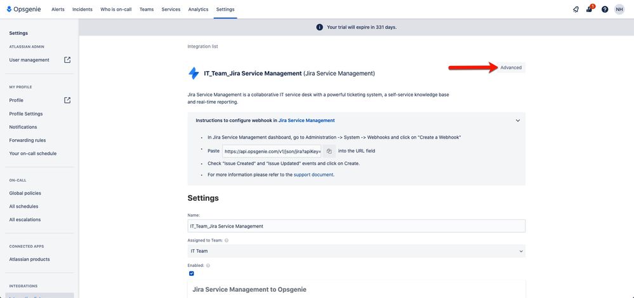Viewport: 634px width, 298px height.
Task: Click help icon next to Enabled label
Action: pos(208,266)
